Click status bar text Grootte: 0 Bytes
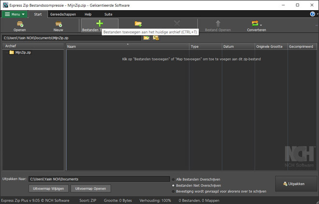 tap(118, 201)
